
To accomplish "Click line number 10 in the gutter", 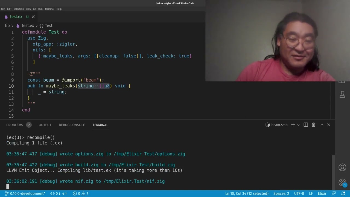I will [x=11, y=86].
